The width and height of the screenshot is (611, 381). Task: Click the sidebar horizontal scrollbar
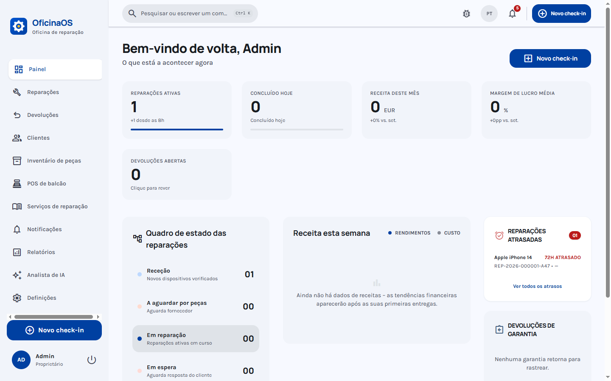coord(54,317)
